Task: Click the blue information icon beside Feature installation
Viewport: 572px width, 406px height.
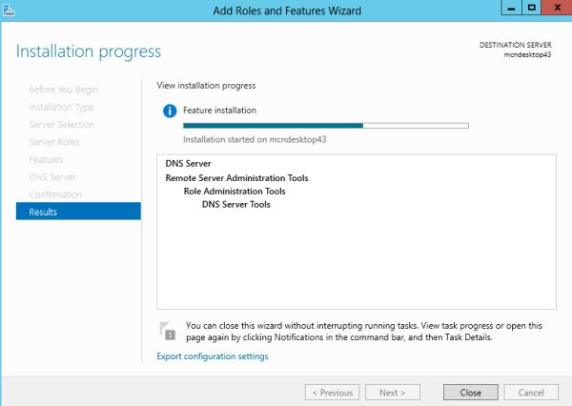Action: coord(170,111)
